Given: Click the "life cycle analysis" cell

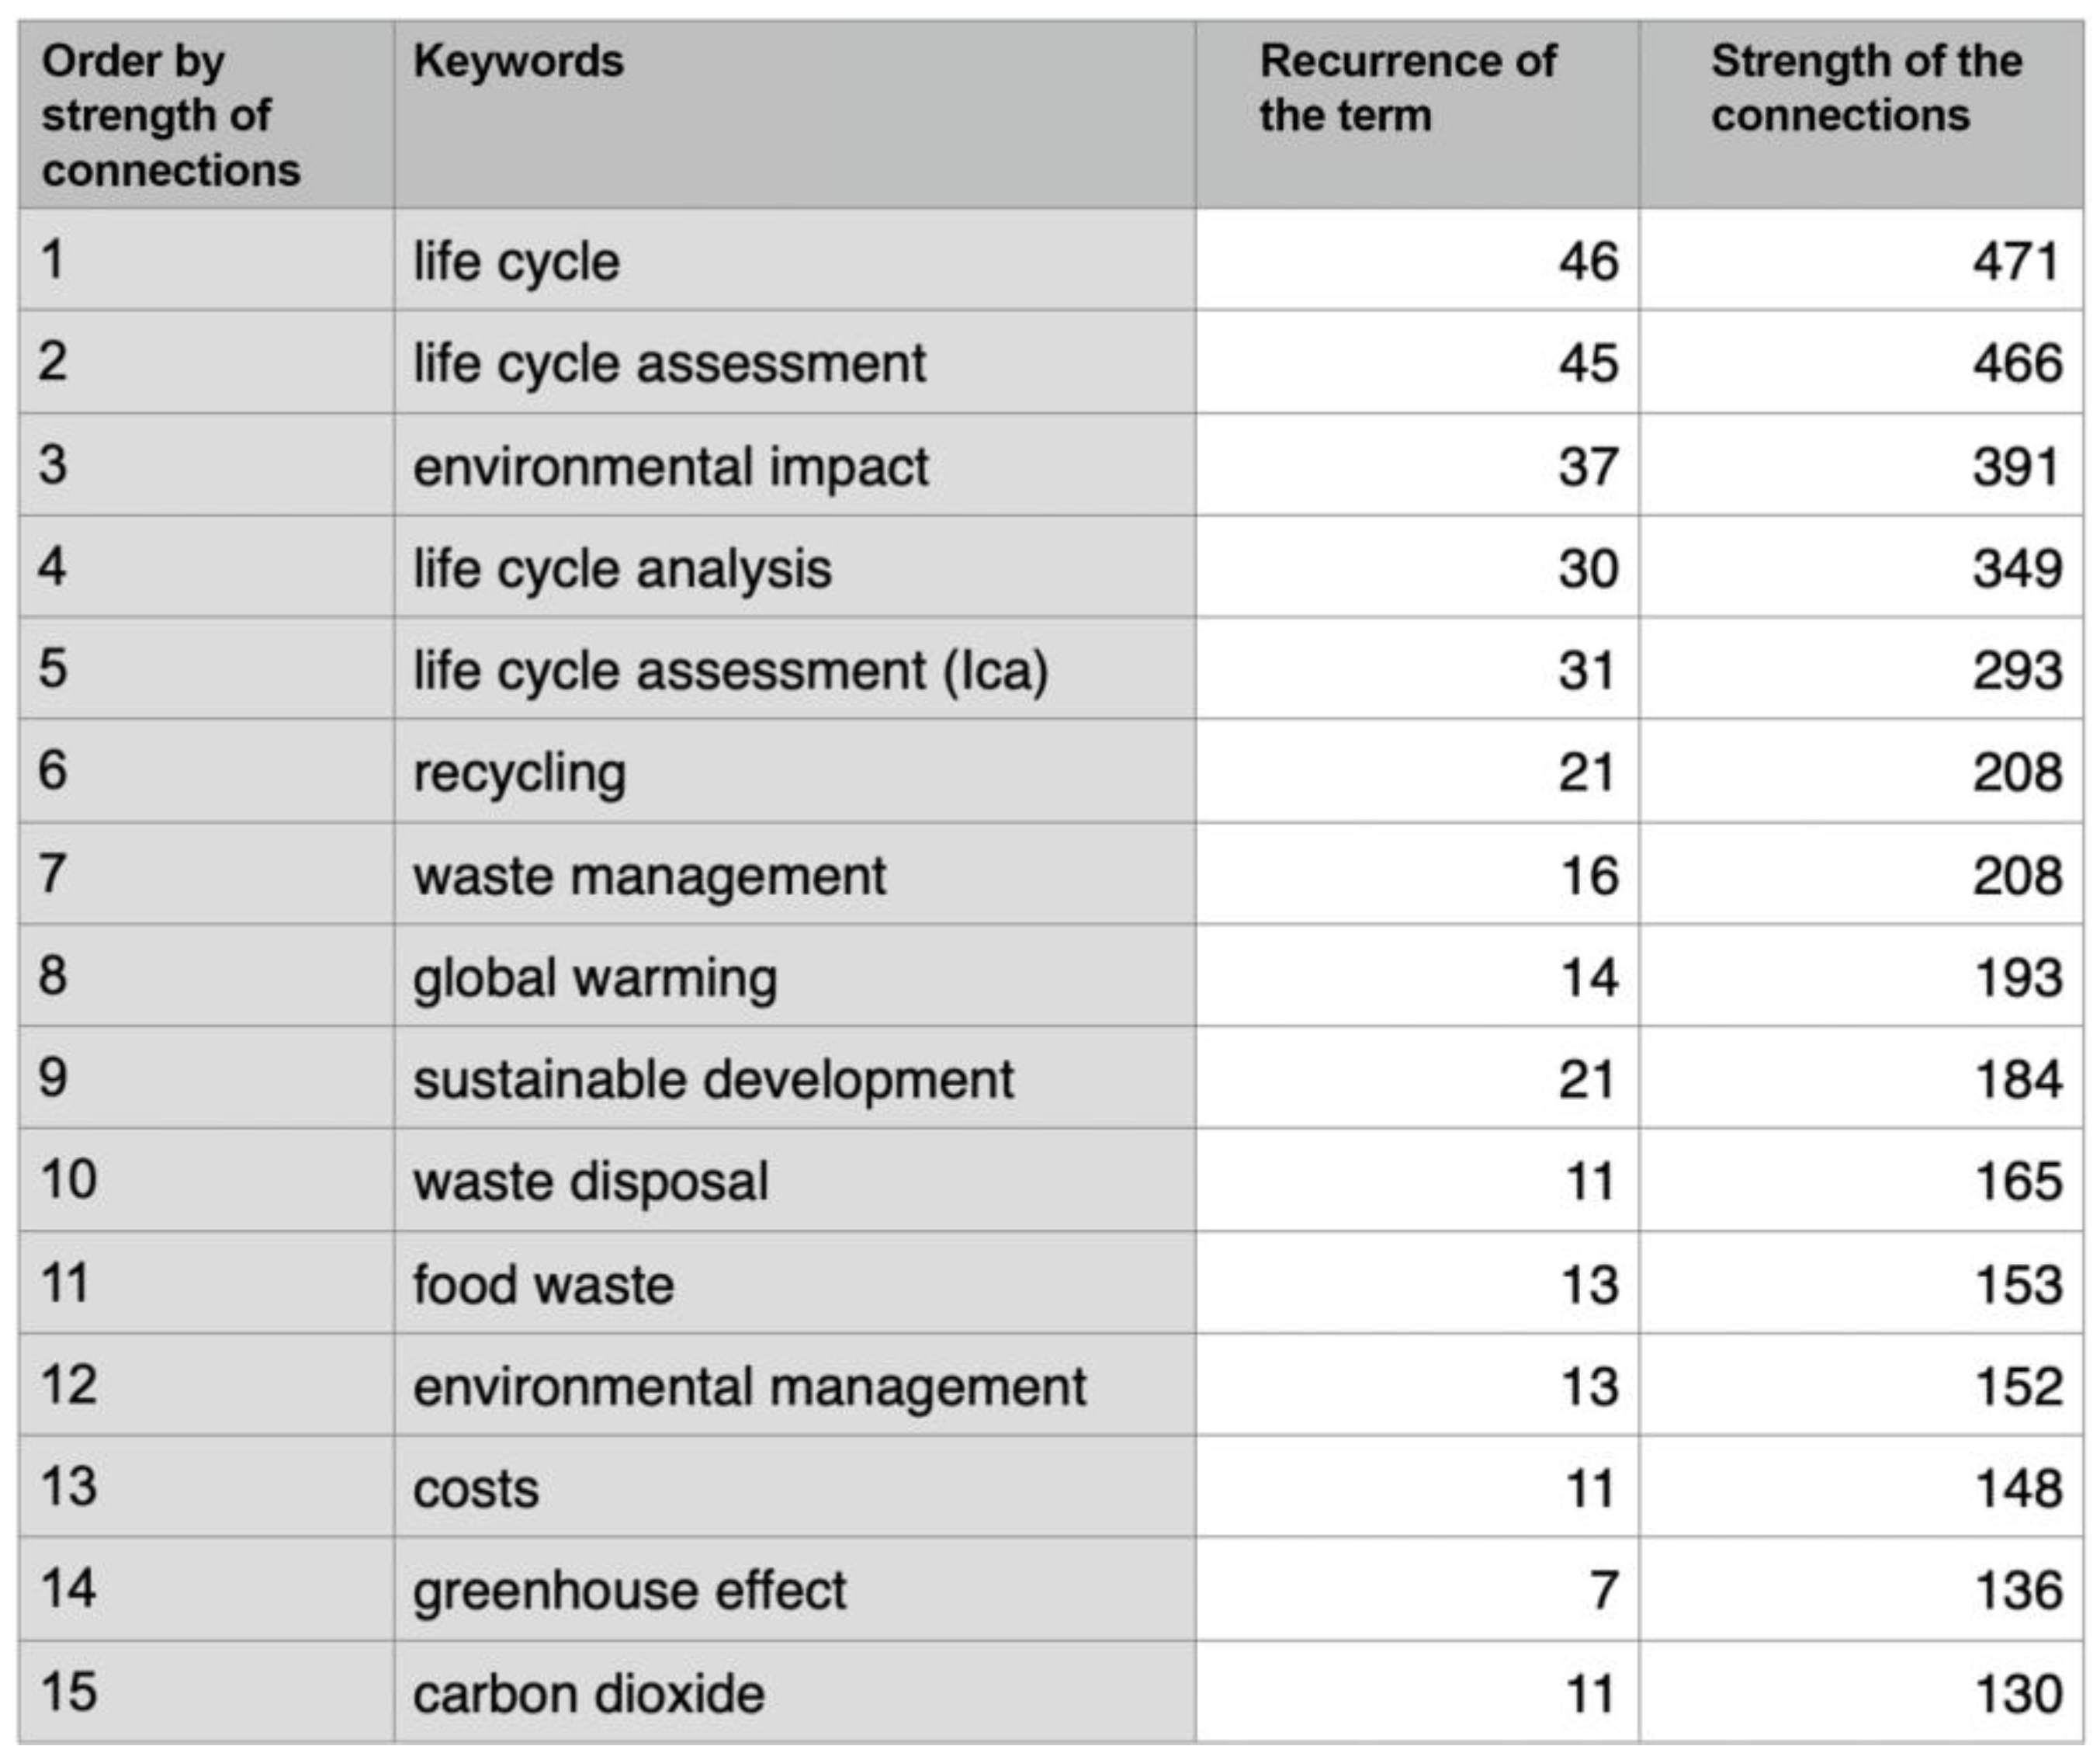Looking at the screenshot, I should click(622, 568).
